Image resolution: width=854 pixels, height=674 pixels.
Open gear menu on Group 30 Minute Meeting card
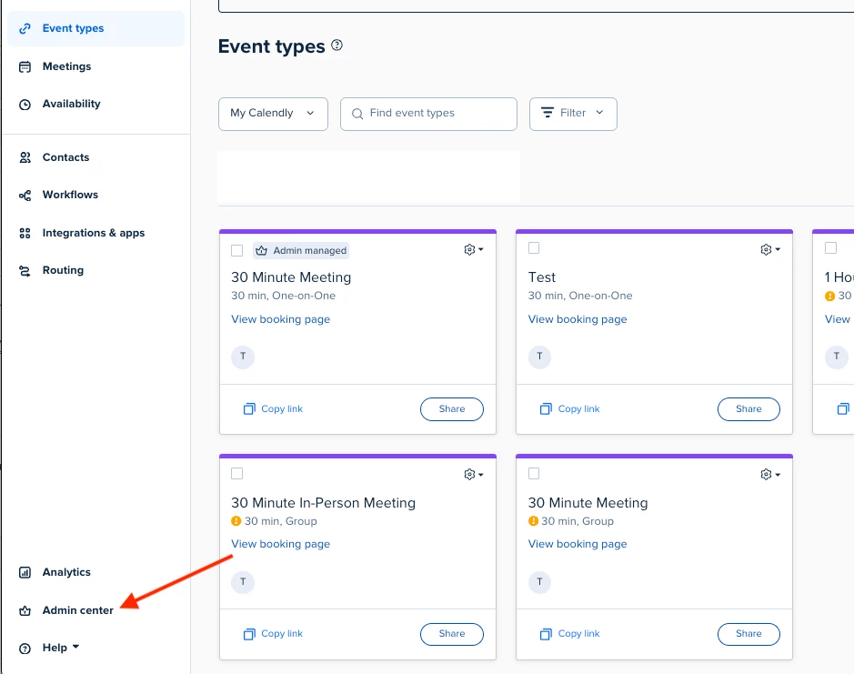coord(770,475)
